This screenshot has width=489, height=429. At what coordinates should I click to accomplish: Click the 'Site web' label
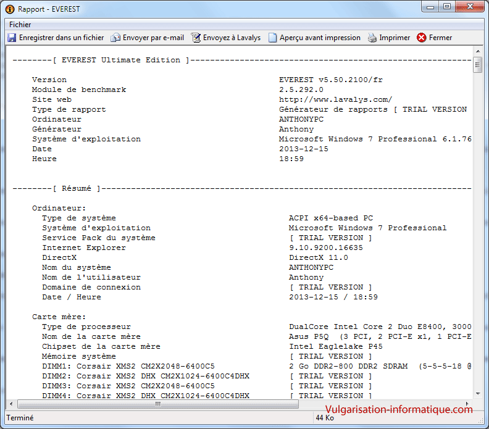(x=52, y=100)
